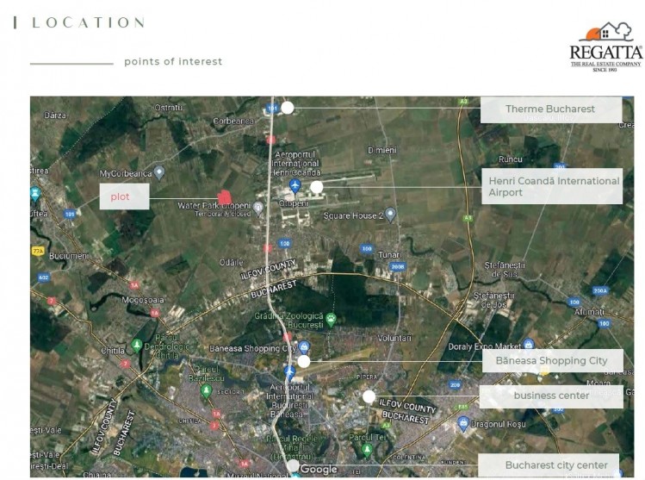
Task: Click the Henri Coandă International Airport label
Action: (x=552, y=186)
